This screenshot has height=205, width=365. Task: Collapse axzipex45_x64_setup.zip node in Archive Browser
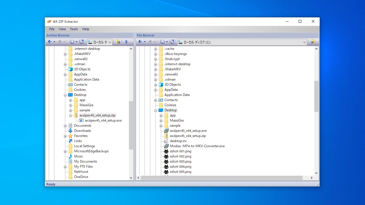point(70,116)
